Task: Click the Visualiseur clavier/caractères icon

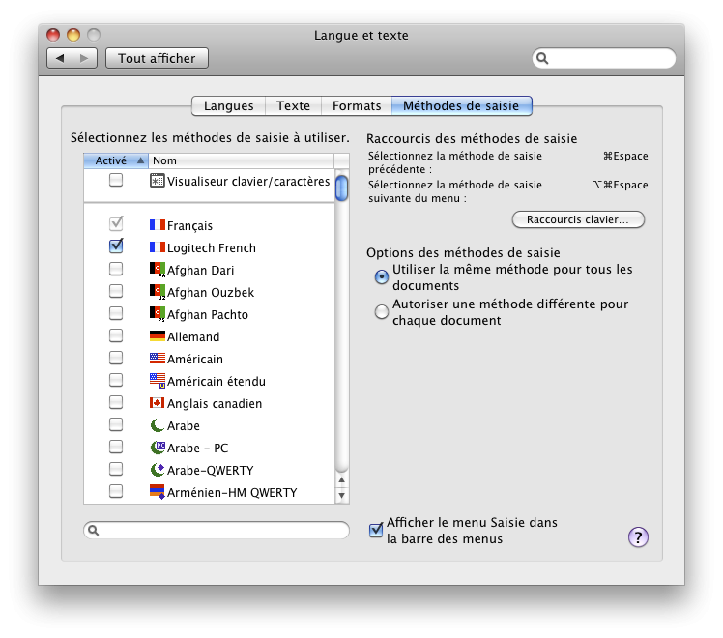Action: [158, 181]
